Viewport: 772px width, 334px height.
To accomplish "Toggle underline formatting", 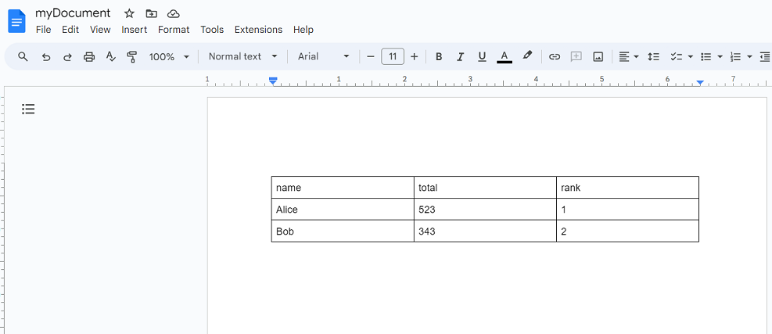I will [482, 56].
